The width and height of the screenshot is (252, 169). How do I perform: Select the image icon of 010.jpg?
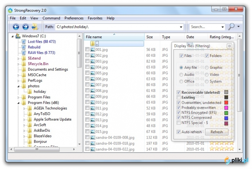pyautogui.click(x=93, y=103)
